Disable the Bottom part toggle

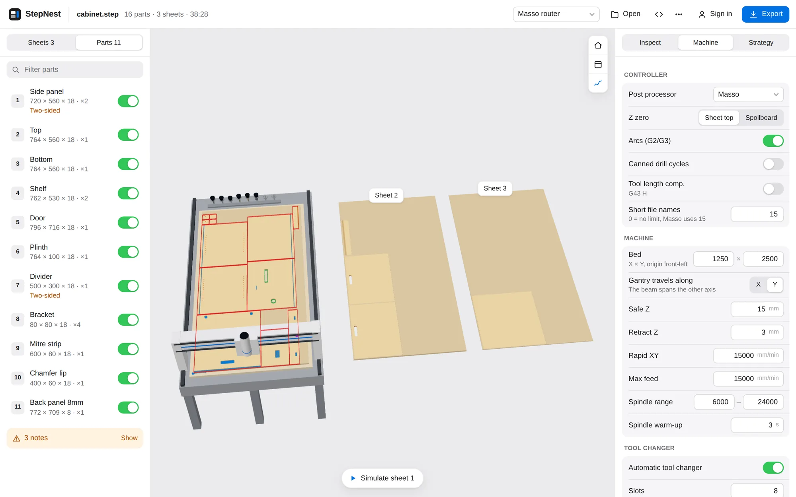[x=128, y=164]
